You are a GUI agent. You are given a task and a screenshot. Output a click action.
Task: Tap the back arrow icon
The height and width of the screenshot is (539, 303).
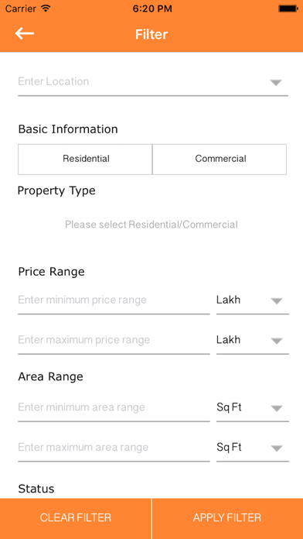coord(25,34)
